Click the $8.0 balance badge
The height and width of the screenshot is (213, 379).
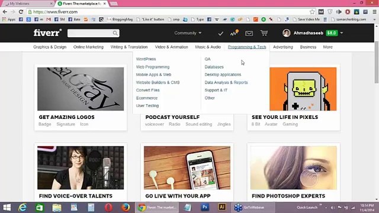pyautogui.click(x=332, y=33)
